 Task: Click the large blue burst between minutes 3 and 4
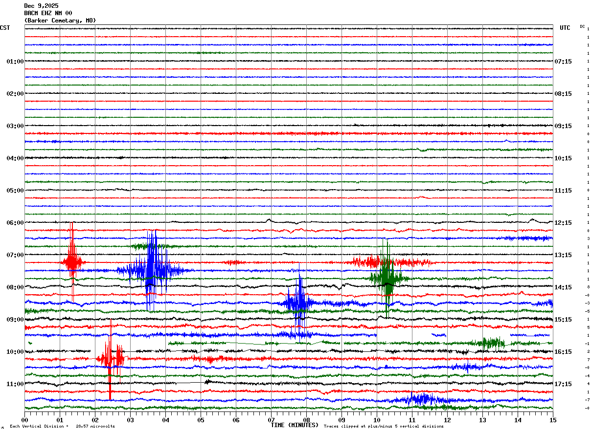point(153,270)
